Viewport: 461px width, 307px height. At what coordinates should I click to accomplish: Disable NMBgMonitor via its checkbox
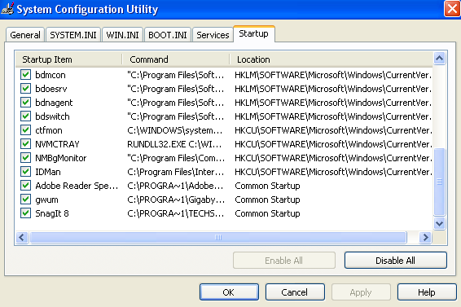click(25, 158)
